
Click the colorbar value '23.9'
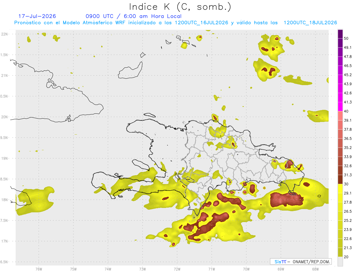point(348,230)
